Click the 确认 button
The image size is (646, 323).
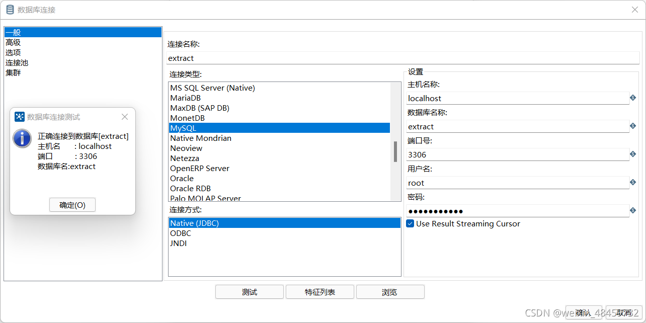584,312
